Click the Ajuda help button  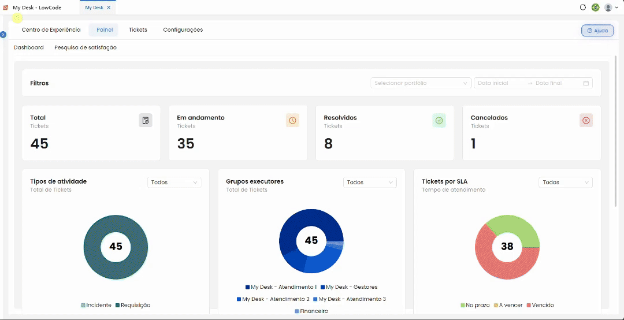(597, 31)
